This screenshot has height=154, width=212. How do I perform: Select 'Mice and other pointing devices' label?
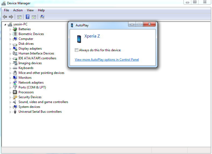(x=41, y=73)
